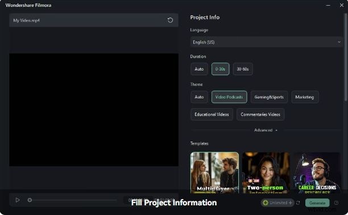
Task: Select the Video Podcasts theme
Action: pos(229,97)
